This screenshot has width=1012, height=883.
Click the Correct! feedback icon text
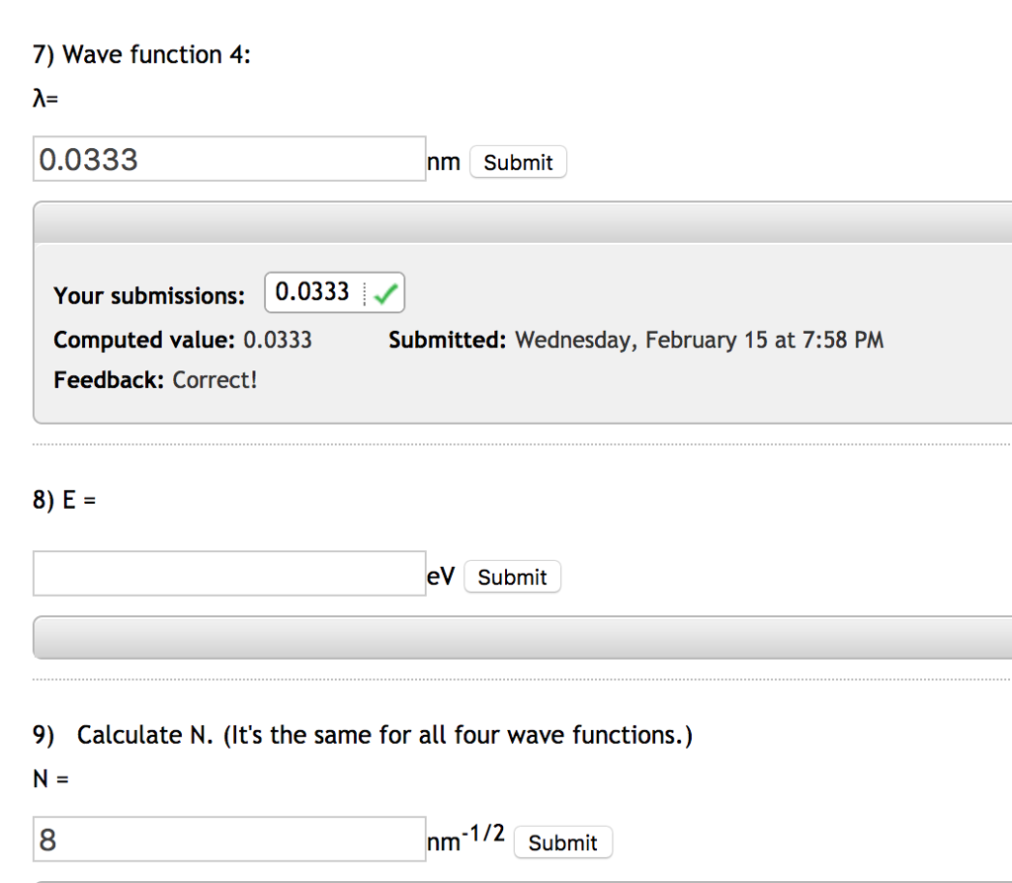210,379
